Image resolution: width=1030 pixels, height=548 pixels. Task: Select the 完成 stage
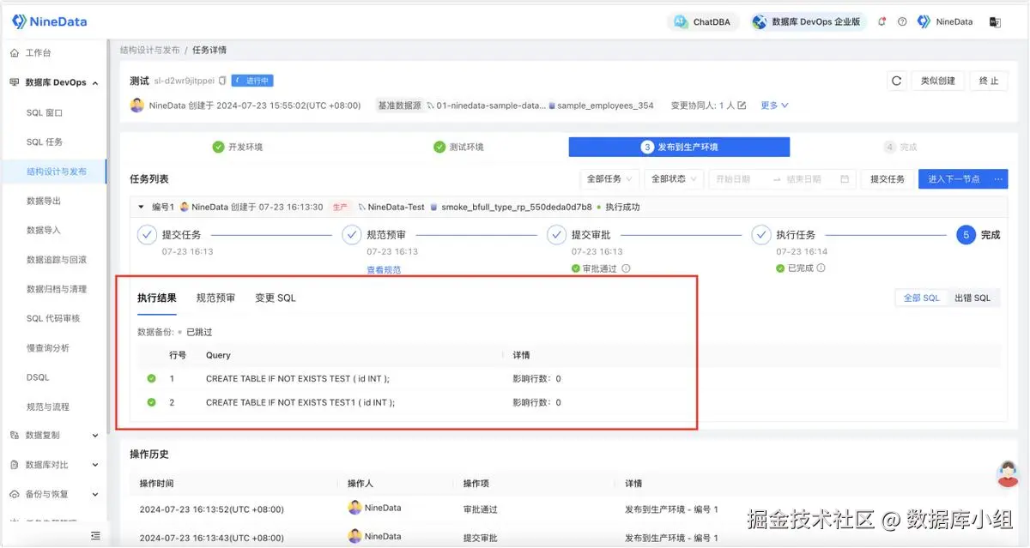point(900,147)
